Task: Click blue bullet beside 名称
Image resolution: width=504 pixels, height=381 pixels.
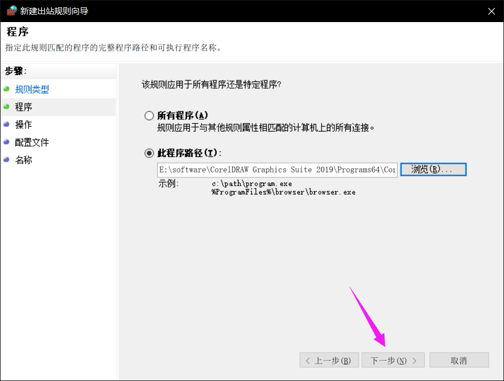Action: [6, 159]
